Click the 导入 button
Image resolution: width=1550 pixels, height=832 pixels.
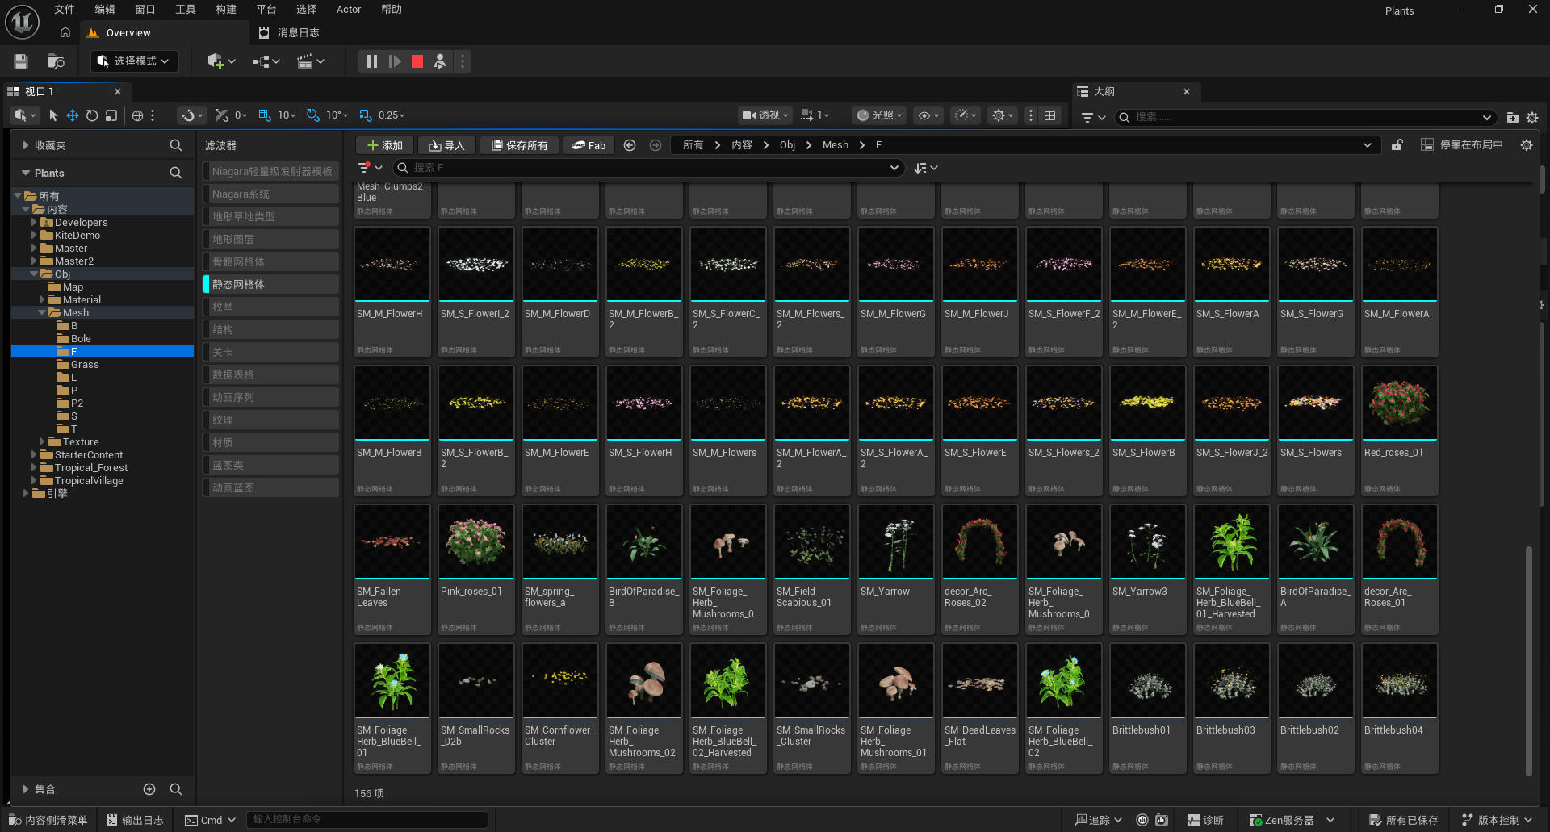[446, 145]
